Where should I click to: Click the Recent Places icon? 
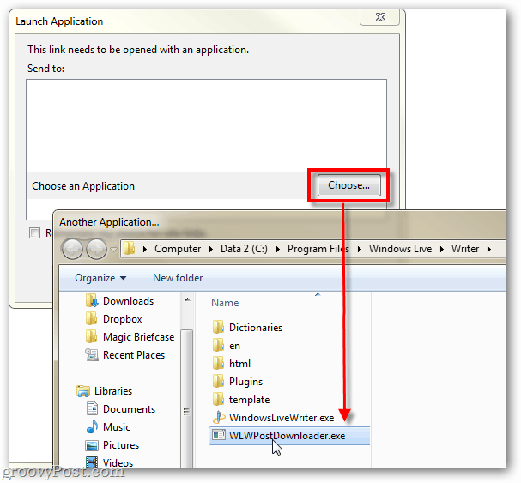click(x=92, y=355)
